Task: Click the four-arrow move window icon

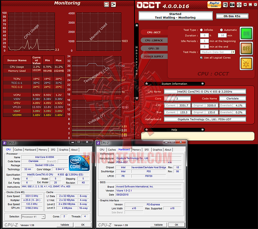Action: click(239, 5)
